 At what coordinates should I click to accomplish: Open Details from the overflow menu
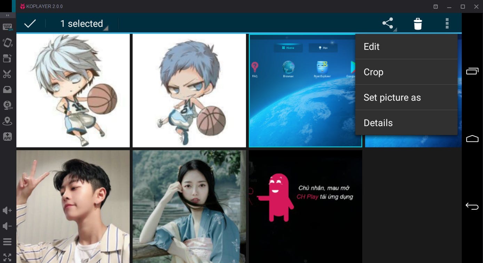click(x=406, y=123)
